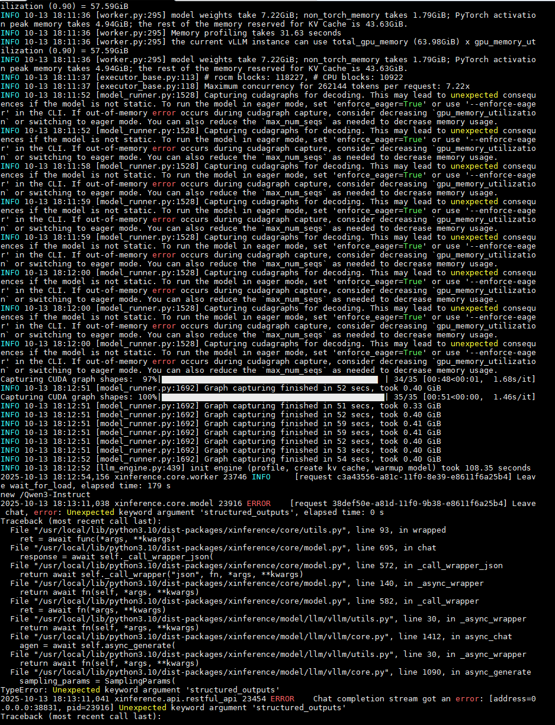Click the frame "line 1090, in async_generate"

pos(465,672)
